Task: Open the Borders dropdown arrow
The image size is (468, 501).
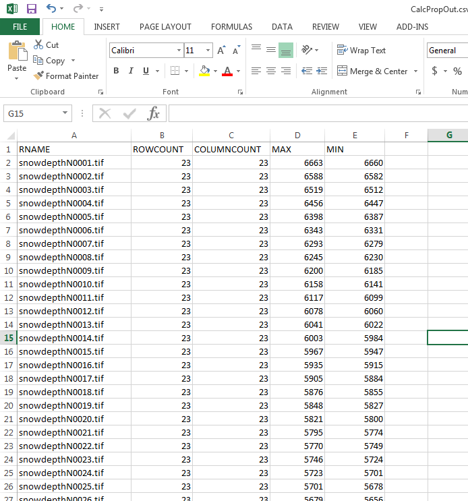Action: click(x=186, y=71)
